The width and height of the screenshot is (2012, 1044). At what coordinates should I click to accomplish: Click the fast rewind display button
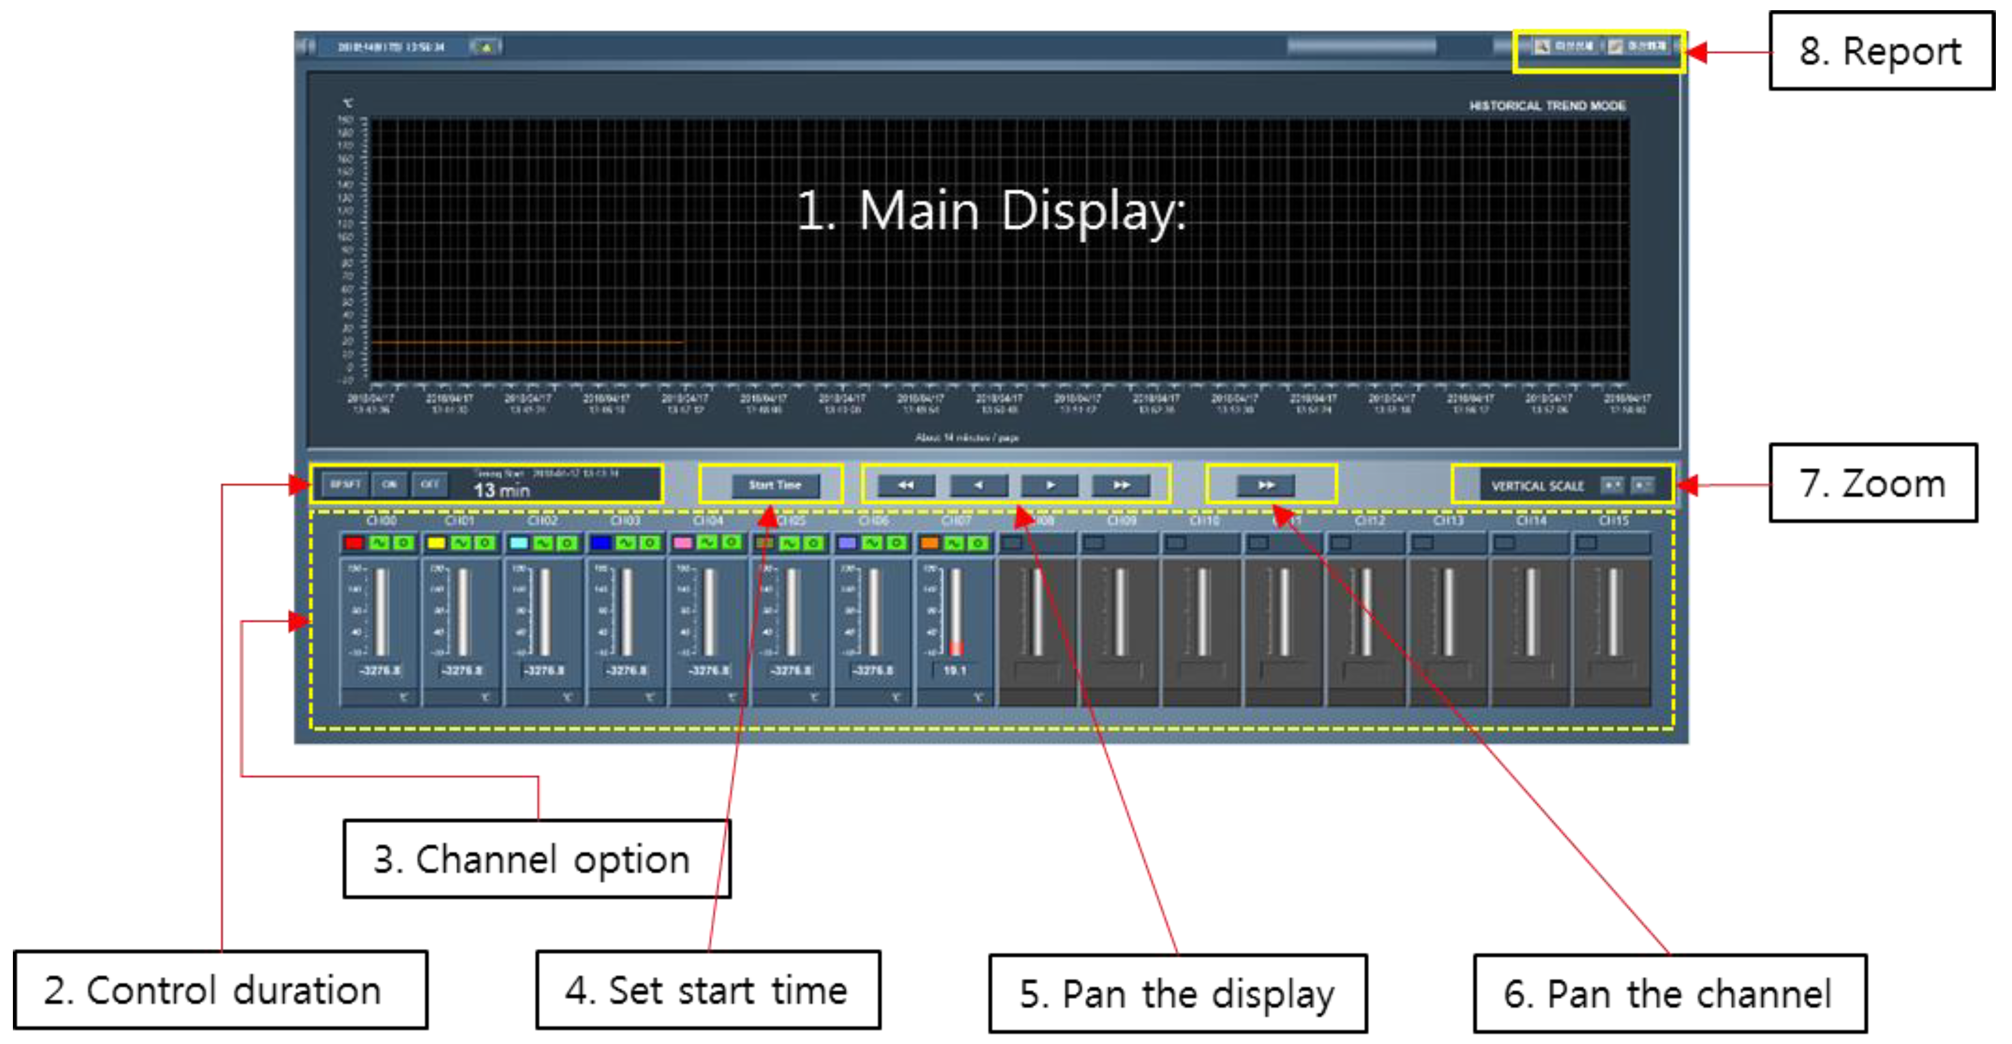pyautogui.click(x=906, y=485)
